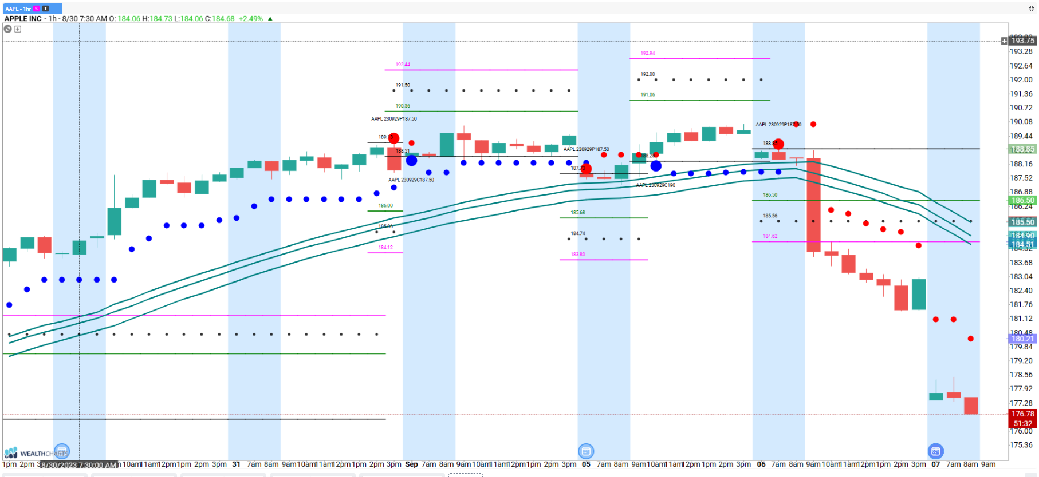Viewport: 1039px width, 477px height.
Task: Click the 186.50 green level label on chart
Action: click(x=770, y=195)
